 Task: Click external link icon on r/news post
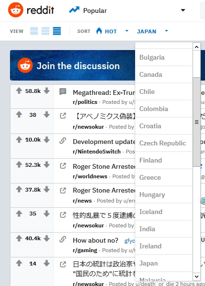point(63,191)
